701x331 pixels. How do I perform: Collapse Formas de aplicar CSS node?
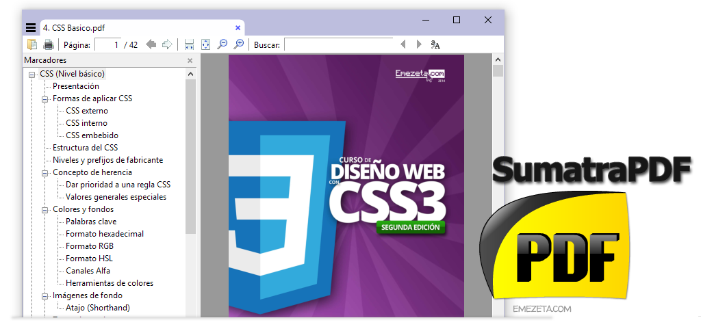click(x=44, y=99)
